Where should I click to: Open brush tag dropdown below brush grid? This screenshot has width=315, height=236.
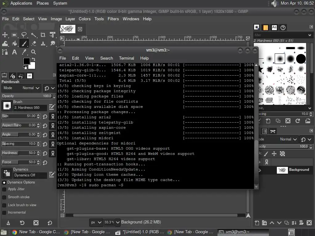[310, 108]
